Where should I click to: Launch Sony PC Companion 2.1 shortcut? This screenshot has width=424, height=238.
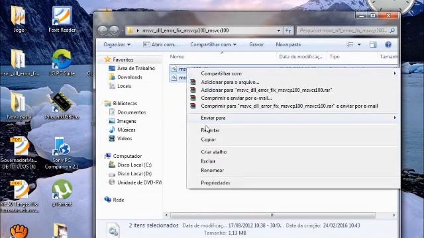click(62, 153)
